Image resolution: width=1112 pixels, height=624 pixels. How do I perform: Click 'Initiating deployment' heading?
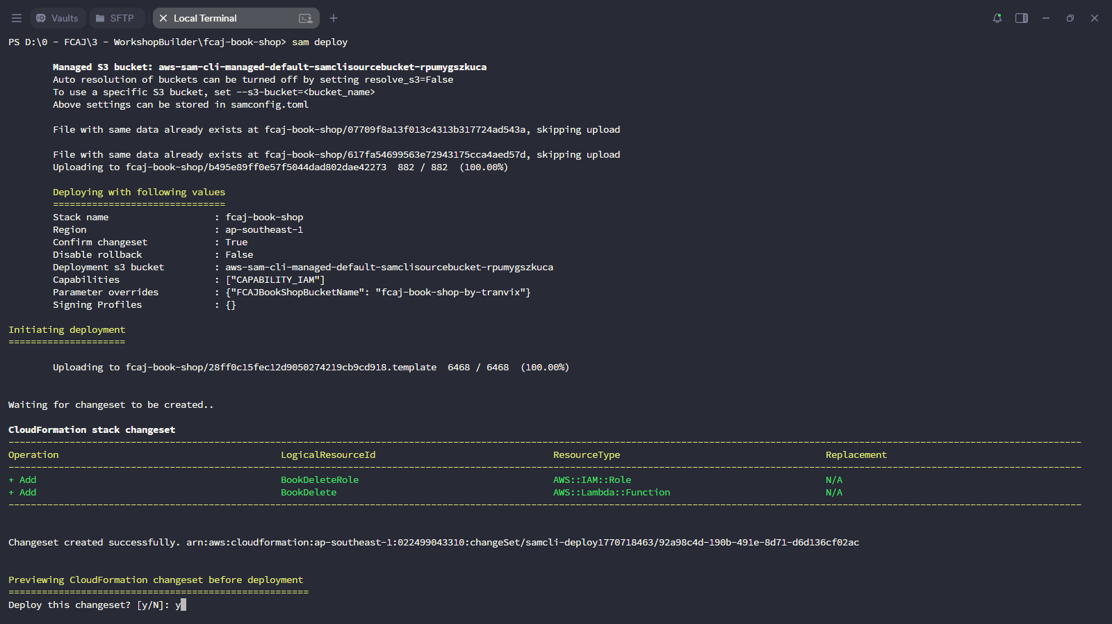[67, 330]
